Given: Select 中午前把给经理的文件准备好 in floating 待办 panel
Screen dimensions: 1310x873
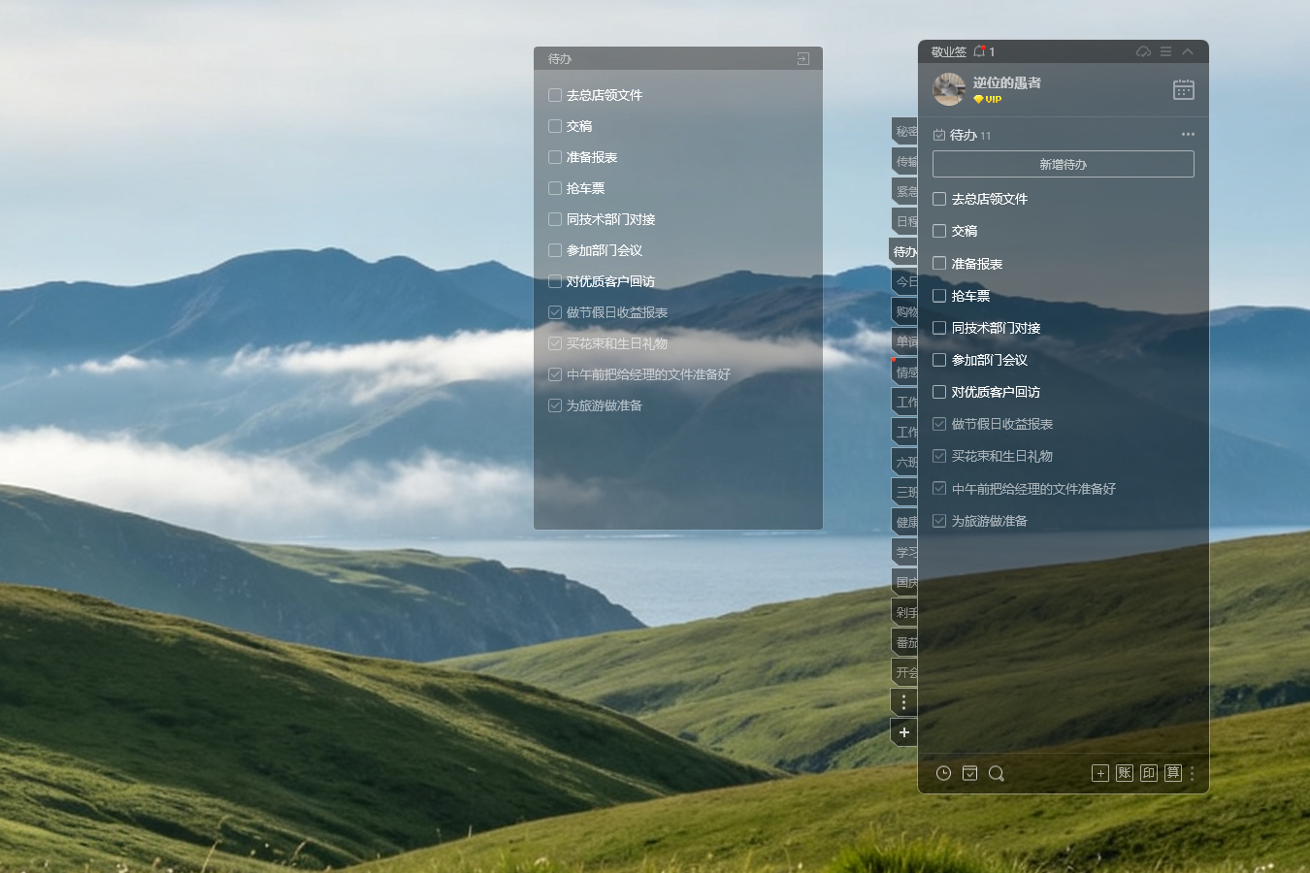Looking at the screenshot, I should pos(649,374).
